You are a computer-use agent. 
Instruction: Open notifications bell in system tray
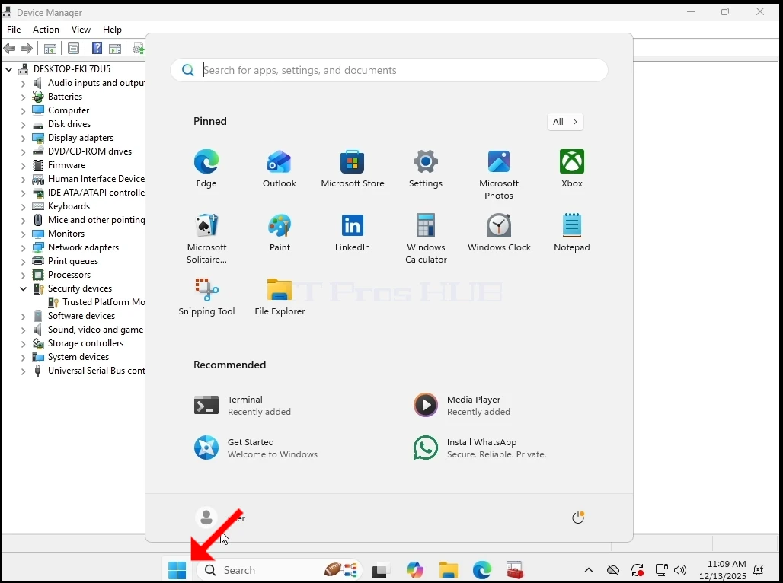point(758,570)
